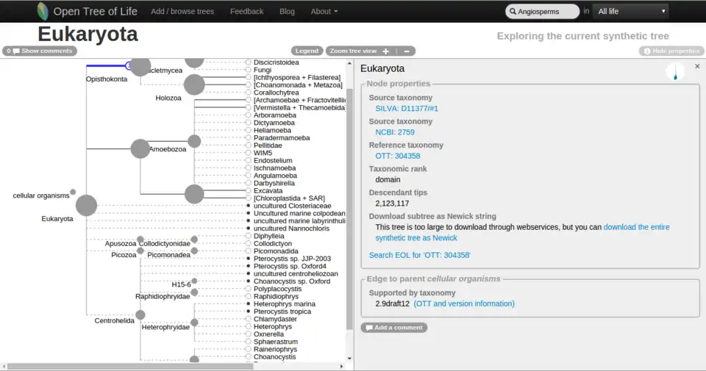Screen dimensions: 706x371
Task: Toggle the Hide properties button
Action: point(671,51)
